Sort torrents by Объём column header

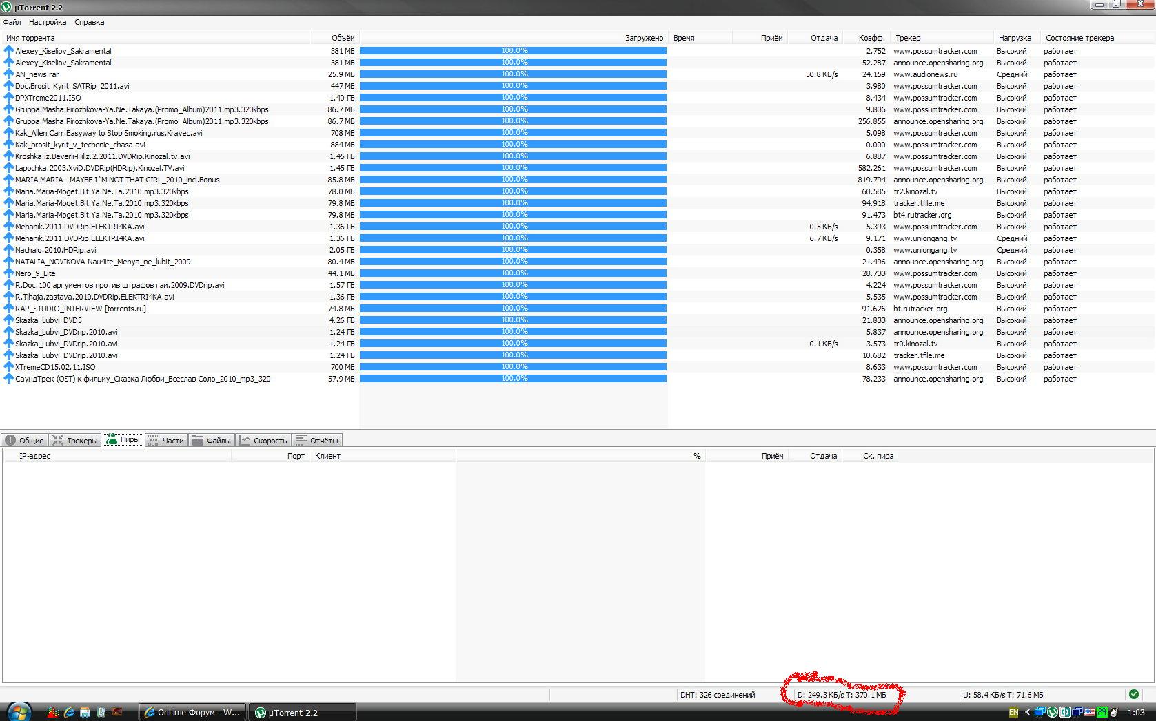click(x=334, y=38)
